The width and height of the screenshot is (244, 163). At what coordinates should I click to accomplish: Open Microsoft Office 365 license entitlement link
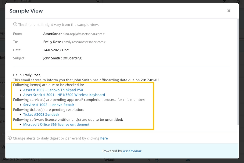56,124
